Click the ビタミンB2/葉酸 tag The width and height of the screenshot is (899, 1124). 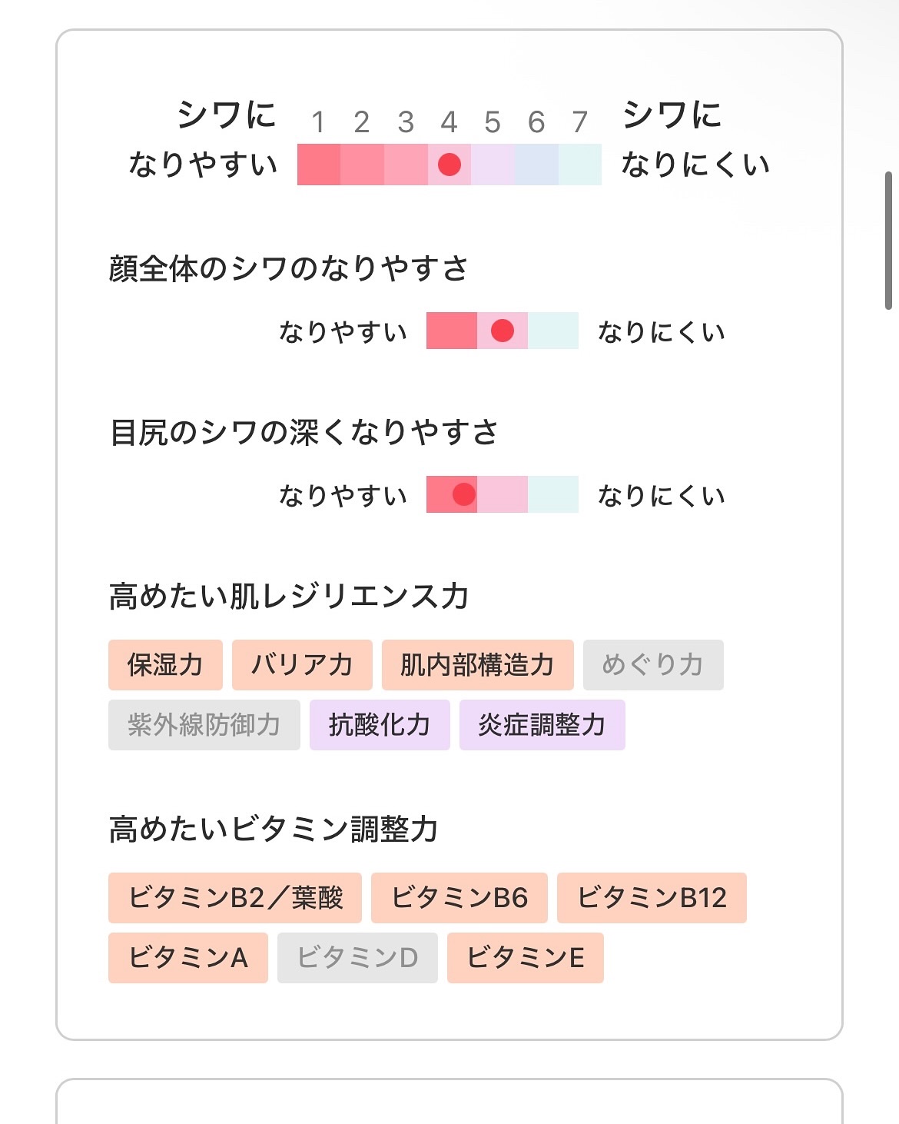[234, 898]
